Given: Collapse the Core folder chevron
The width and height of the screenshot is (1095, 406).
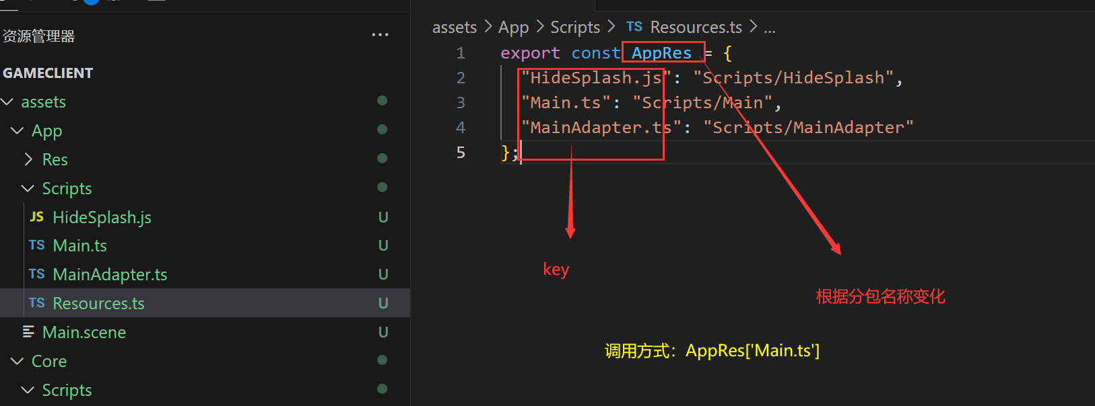Looking at the screenshot, I should (18, 361).
